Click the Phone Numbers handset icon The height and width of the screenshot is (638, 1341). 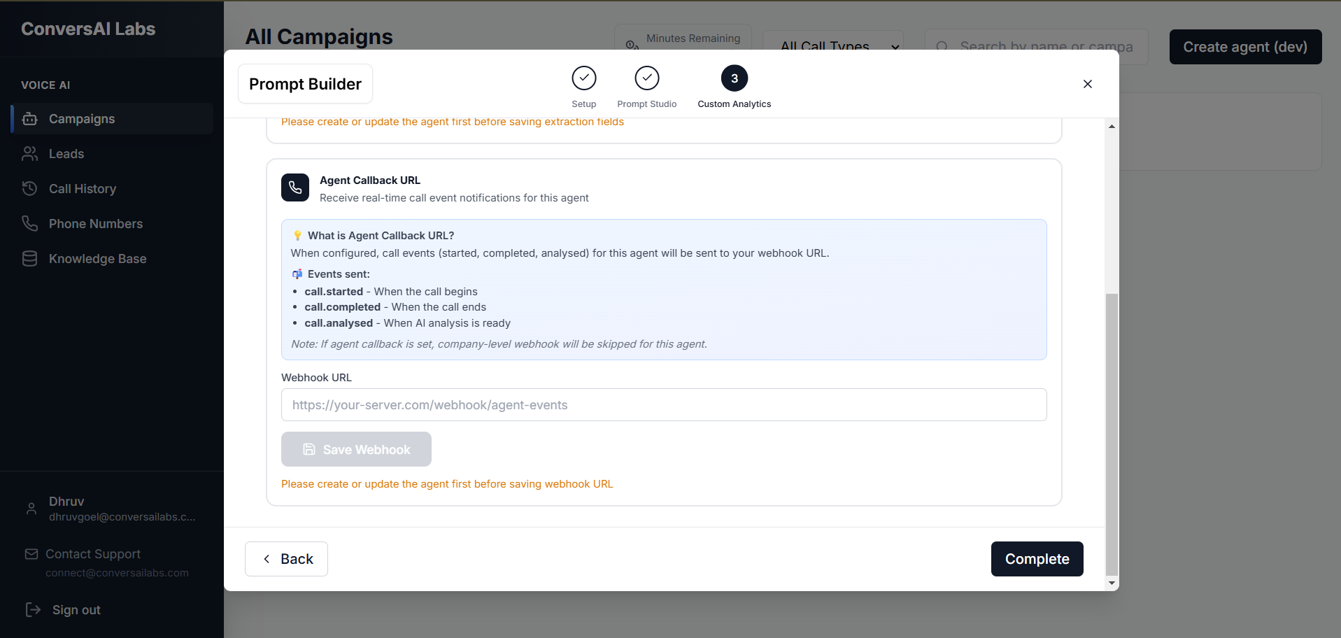[x=30, y=224]
